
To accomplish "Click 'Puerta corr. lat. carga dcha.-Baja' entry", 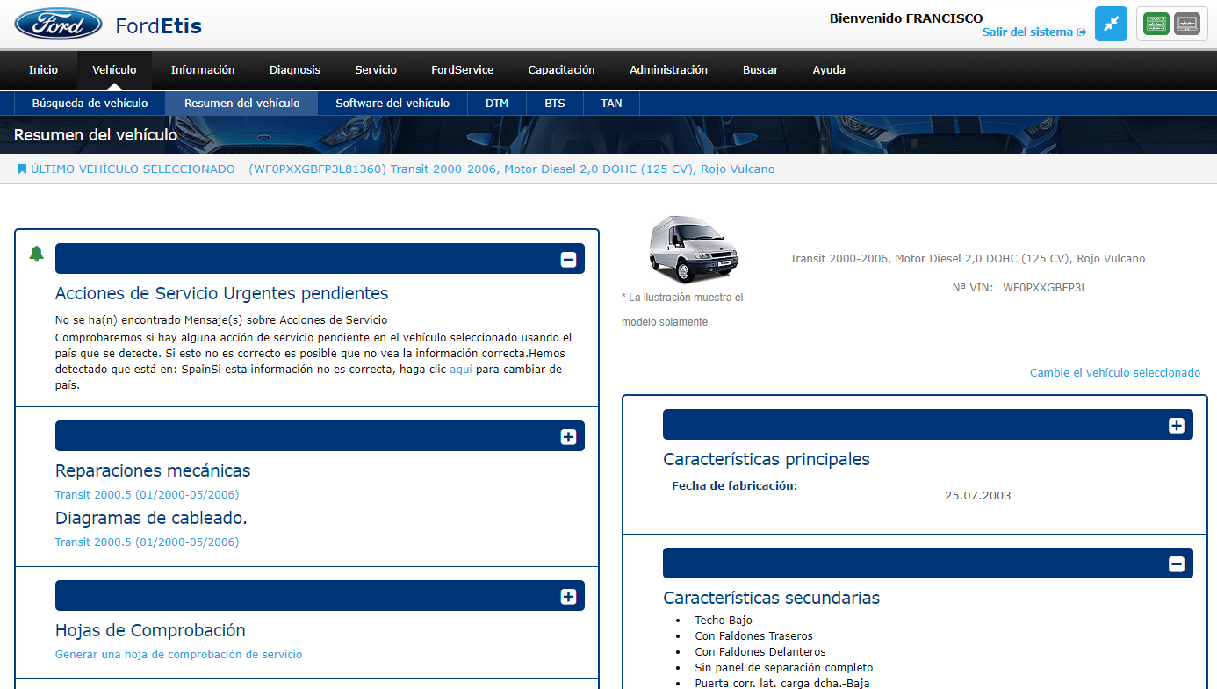I will tap(782, 683).
